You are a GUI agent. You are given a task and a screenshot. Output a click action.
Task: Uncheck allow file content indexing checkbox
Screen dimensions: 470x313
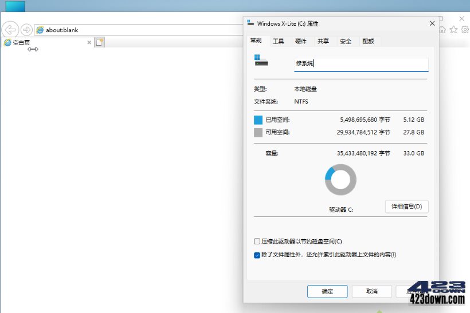coord(257,255)
